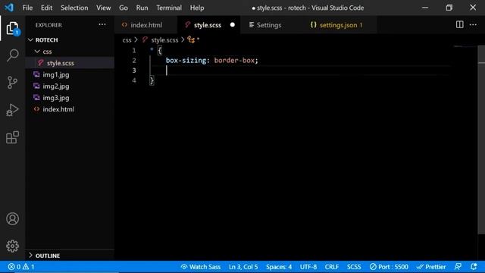Click the closing brace on line 4
Image resolution: width=485 pixels, height=273 pixels.
pos(152,80)
